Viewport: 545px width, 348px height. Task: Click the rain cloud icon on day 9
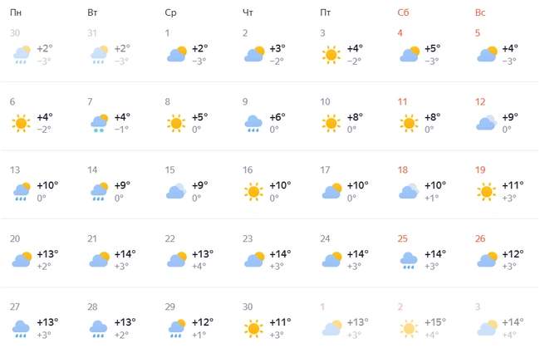(x=253, y=124)
